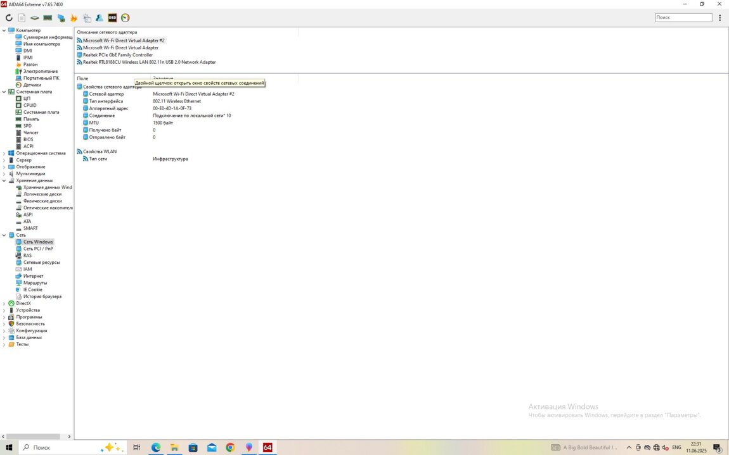Open the three-dot menu in toolbar
Screen dimensions: 729x455
pos(720,18)
